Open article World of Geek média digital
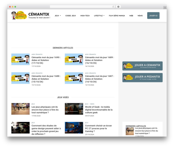174x147 pixels. tap(99, 110)
